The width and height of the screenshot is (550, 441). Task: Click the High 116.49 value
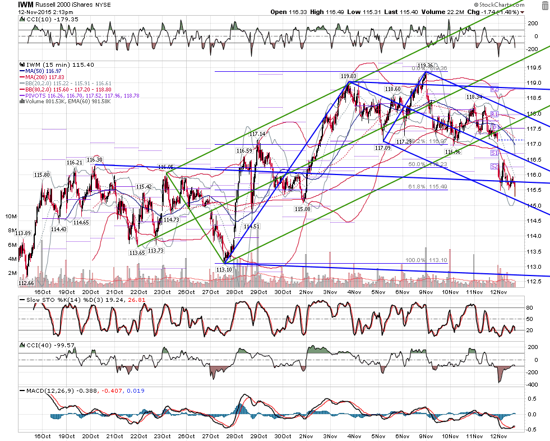[327, 12]
